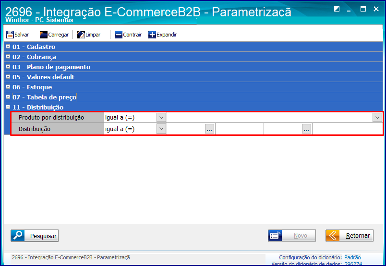Expand section 03 - Plano de pagamento

[x=8, y=66]
